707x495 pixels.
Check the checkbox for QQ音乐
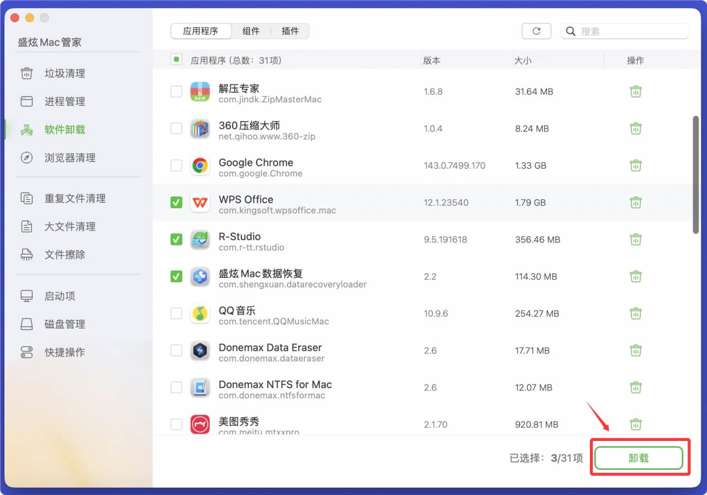pyautogui.click(x=176, y=313)
